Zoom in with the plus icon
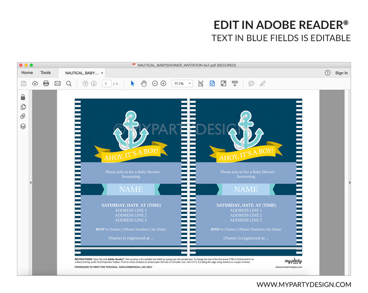This screenshot has height=293, width=368. click(x=163, y=84)
